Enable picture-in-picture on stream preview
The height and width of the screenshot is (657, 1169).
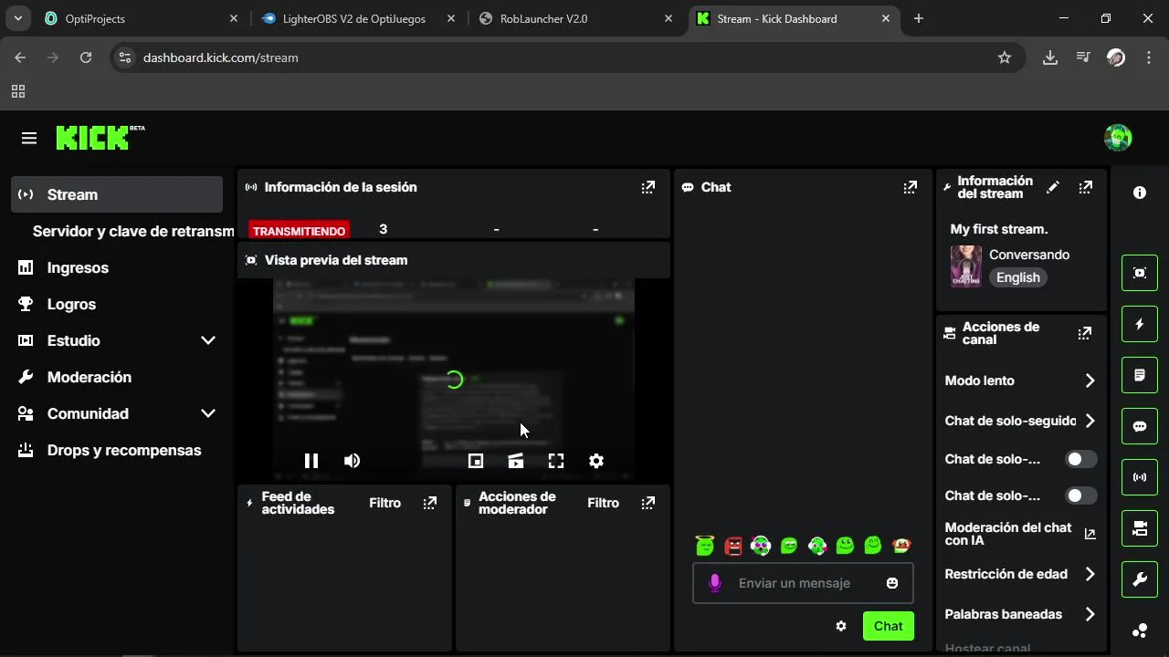(476, 461)
